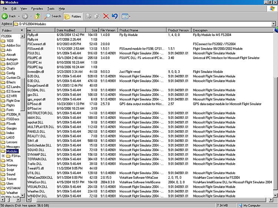Open the View menu
The width and height of the screenshot is (278, 208).
24,9
